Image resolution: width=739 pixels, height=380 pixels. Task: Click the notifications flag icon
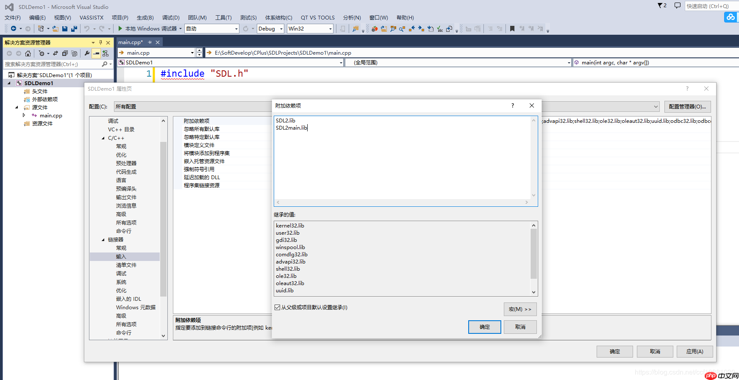(662, 6)
